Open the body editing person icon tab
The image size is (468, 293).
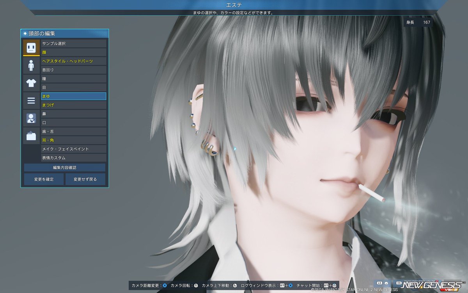coord(31,65)
